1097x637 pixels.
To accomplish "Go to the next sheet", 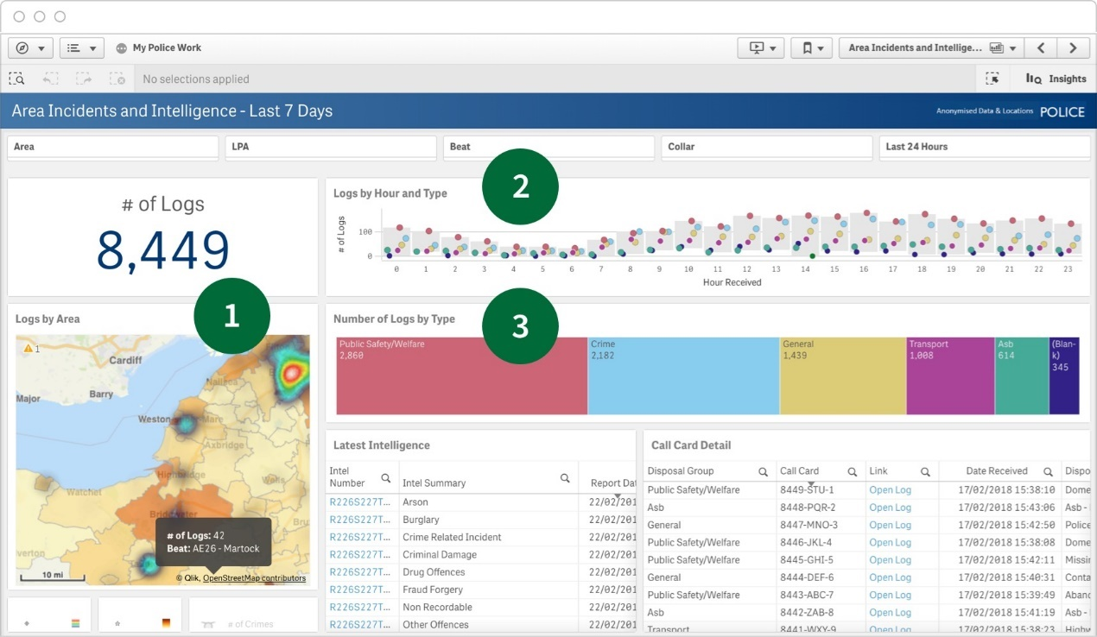I will [x=1073, y=48].
